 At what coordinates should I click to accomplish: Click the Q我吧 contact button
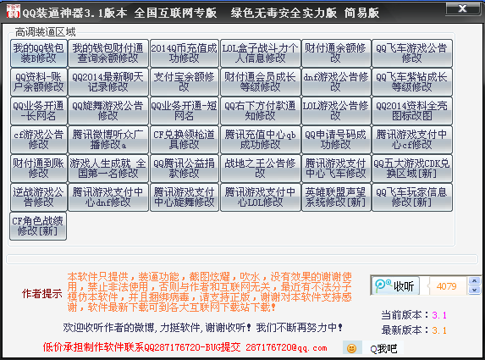coord(383,348)
